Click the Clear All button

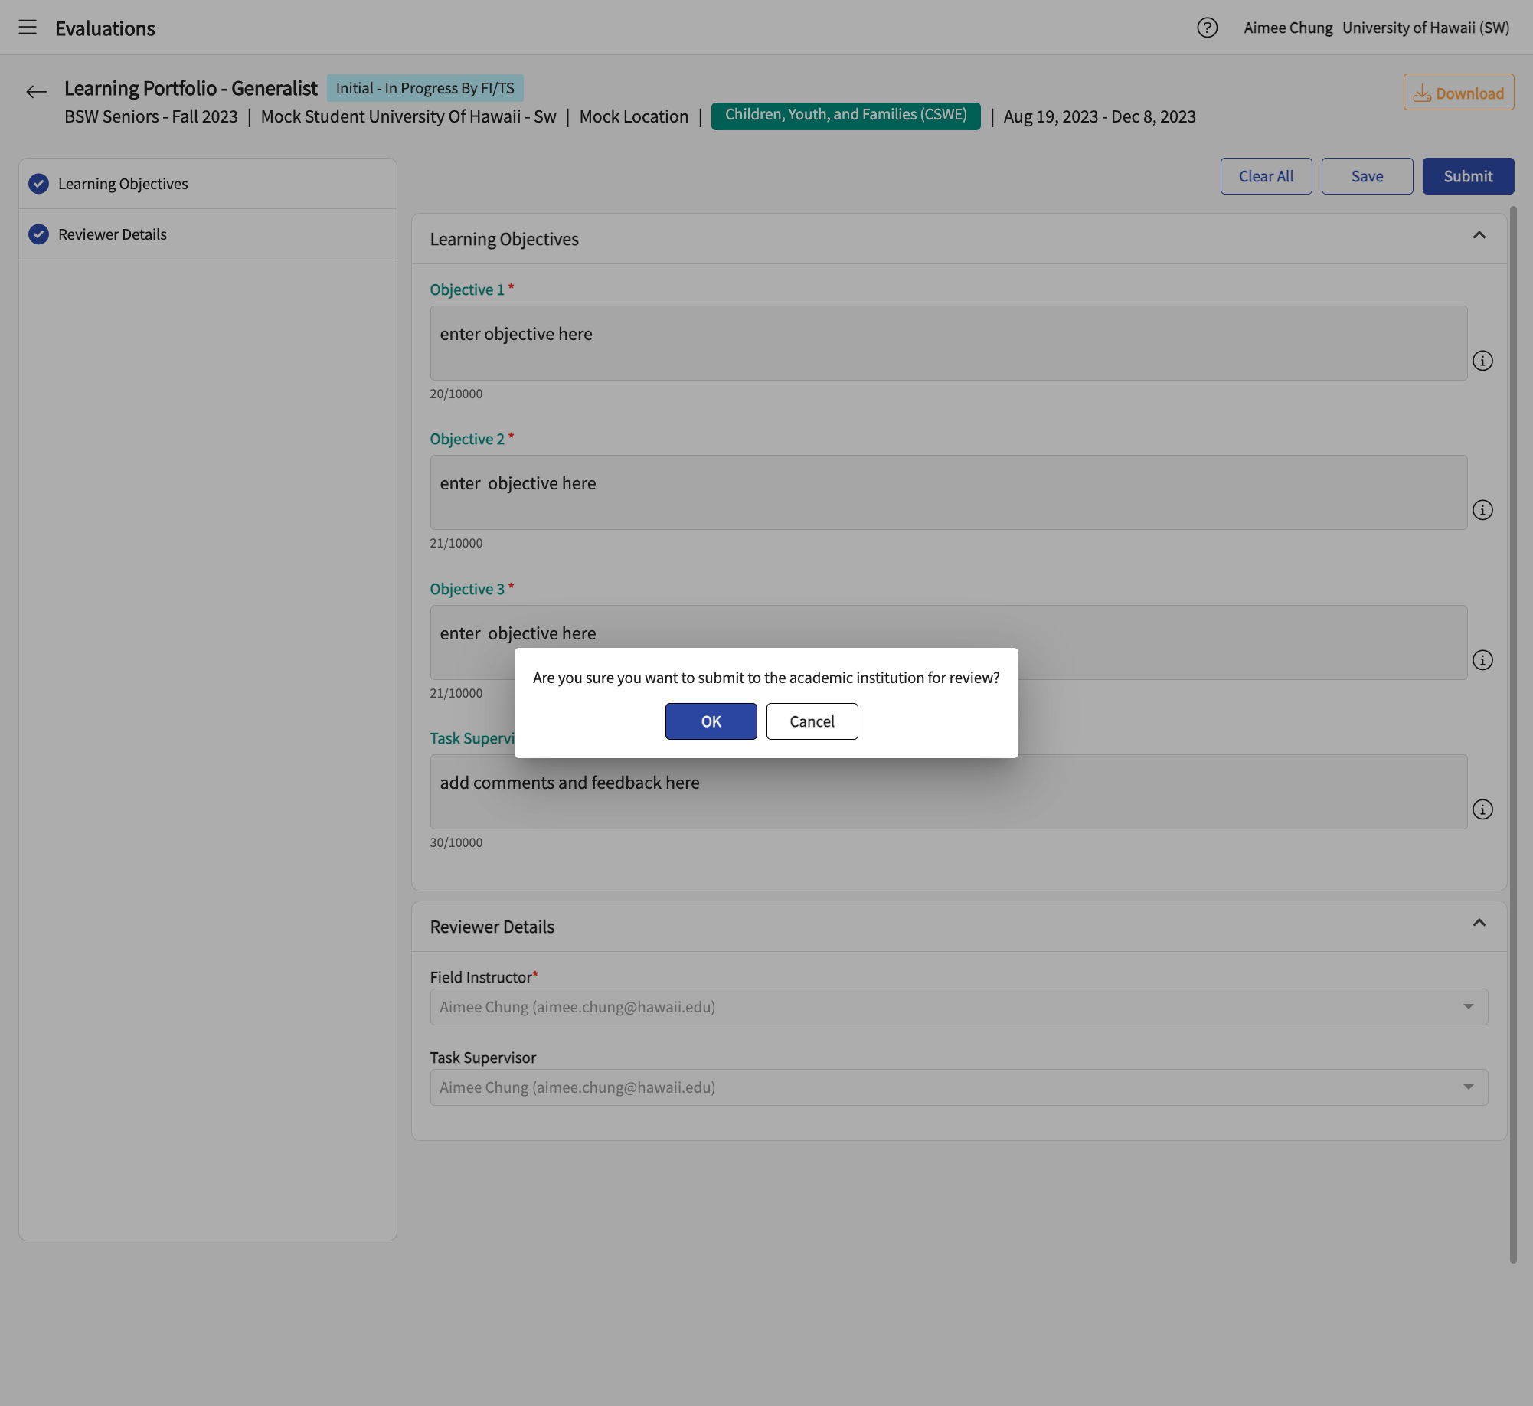1266,176
